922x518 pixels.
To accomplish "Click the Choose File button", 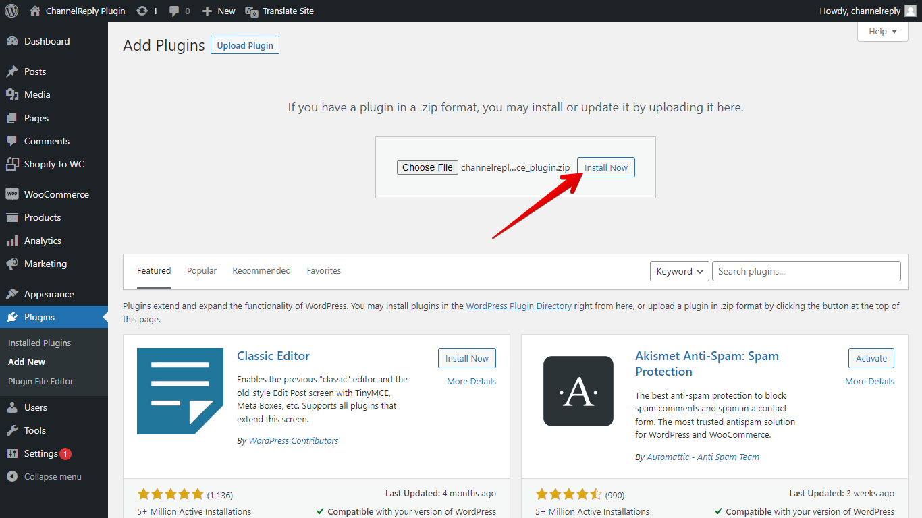I will [x=428, y=167].
